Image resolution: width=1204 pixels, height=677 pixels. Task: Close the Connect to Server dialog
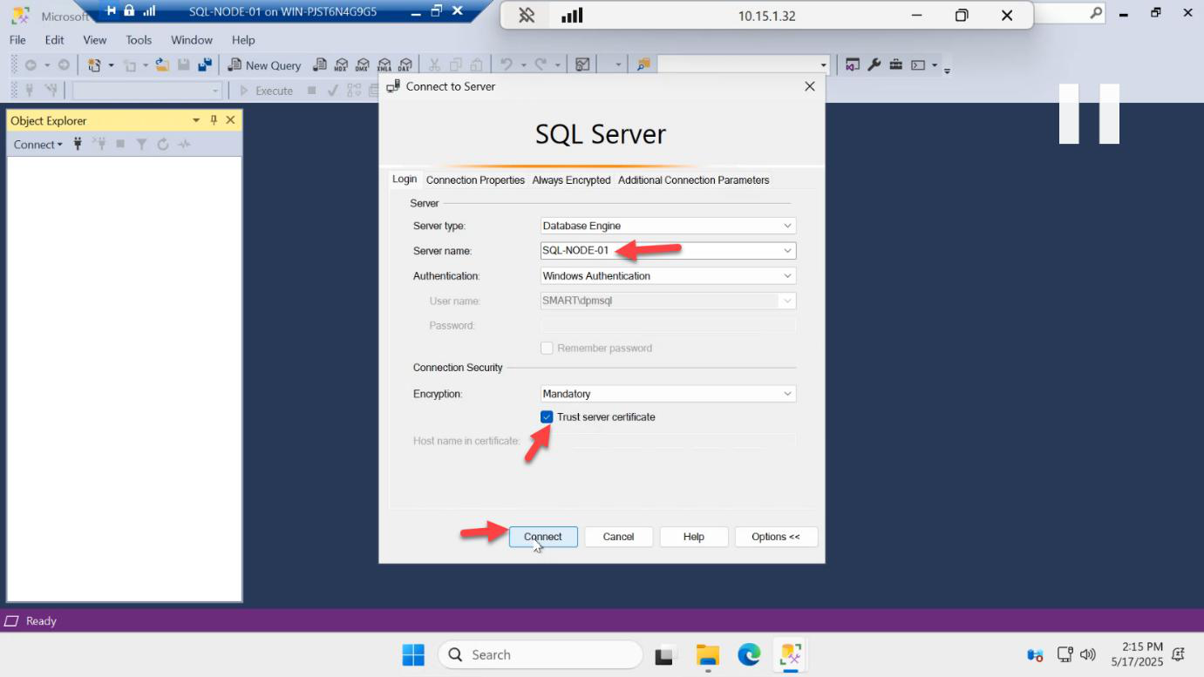click(809, 86)
